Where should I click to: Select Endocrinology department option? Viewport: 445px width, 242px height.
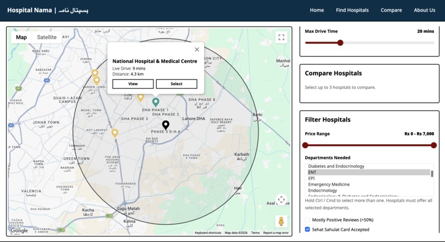(x=369, y=191)
